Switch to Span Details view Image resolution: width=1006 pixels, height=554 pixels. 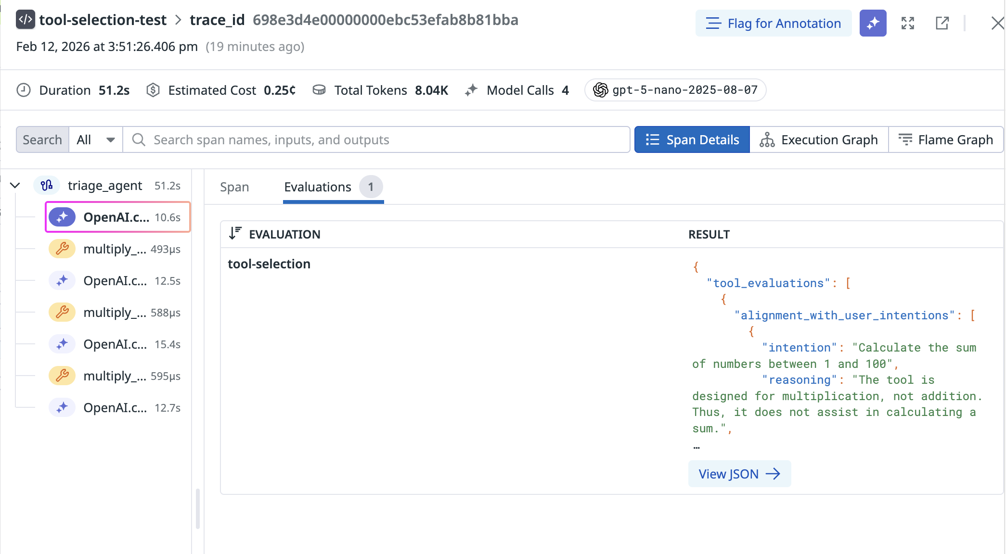pyautogui.click(x=692, y=140)
